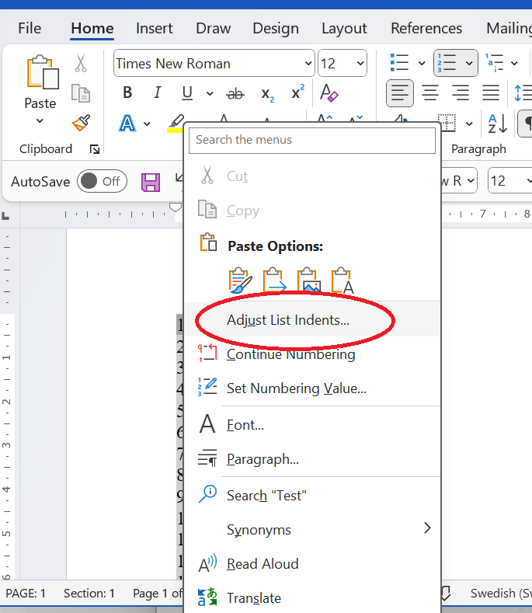
Task: Switch to the Layout tab
Action: 344,29
